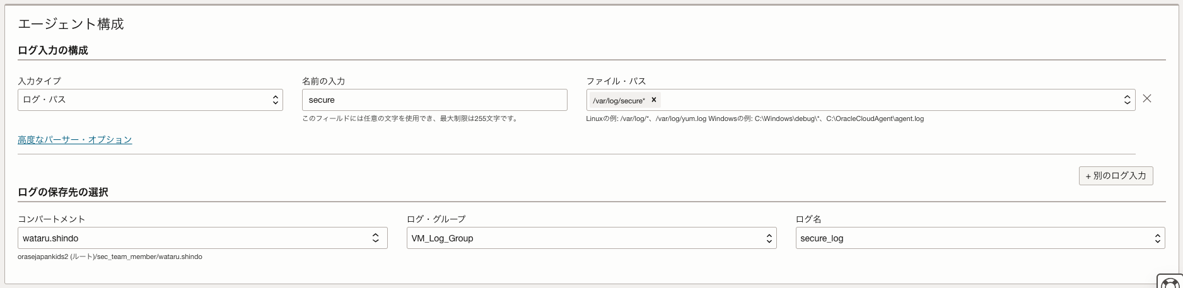The height and width of the screenshot is (288, 1183).
Task: Open the 入力タイプ dropdown
Action: (x=150, y=100)
